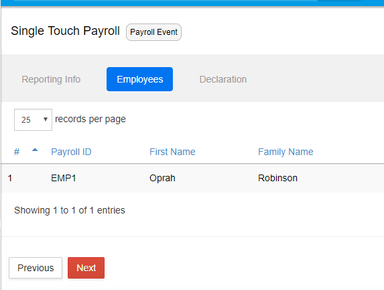This screenshot has width=384, height=290.
Task: Click the Oprah first name cell
Action: click(x=162, y=178)
